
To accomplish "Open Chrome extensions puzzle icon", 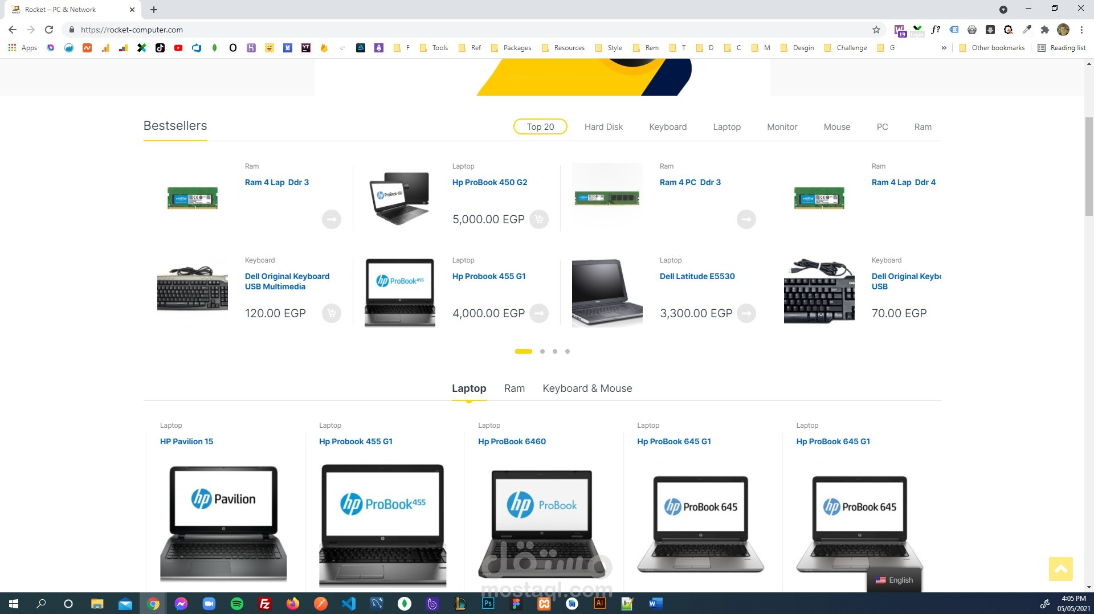I will (1044, 30).
